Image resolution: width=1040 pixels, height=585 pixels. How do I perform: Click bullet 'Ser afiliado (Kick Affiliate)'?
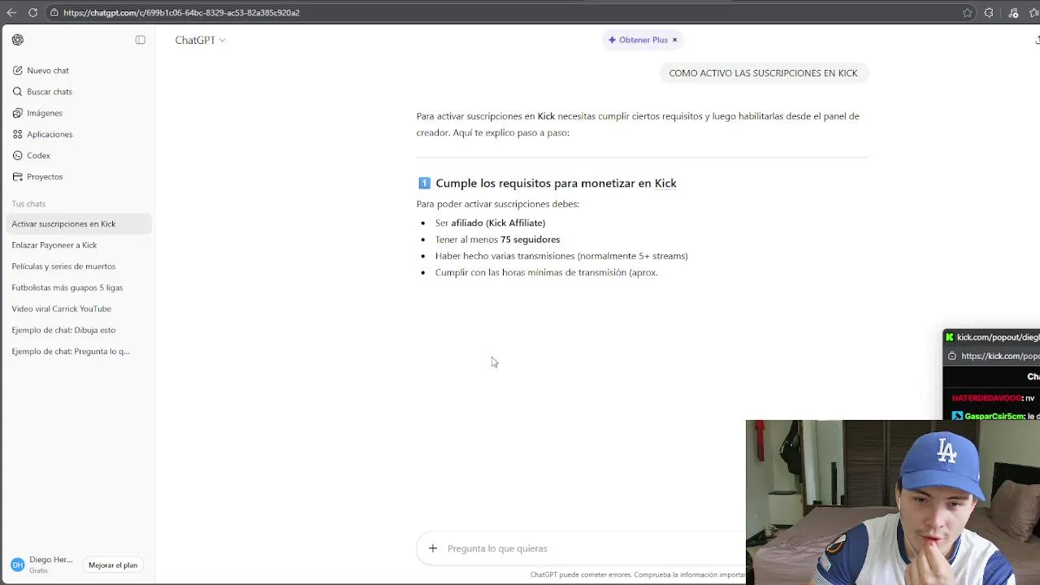point(490,223)
